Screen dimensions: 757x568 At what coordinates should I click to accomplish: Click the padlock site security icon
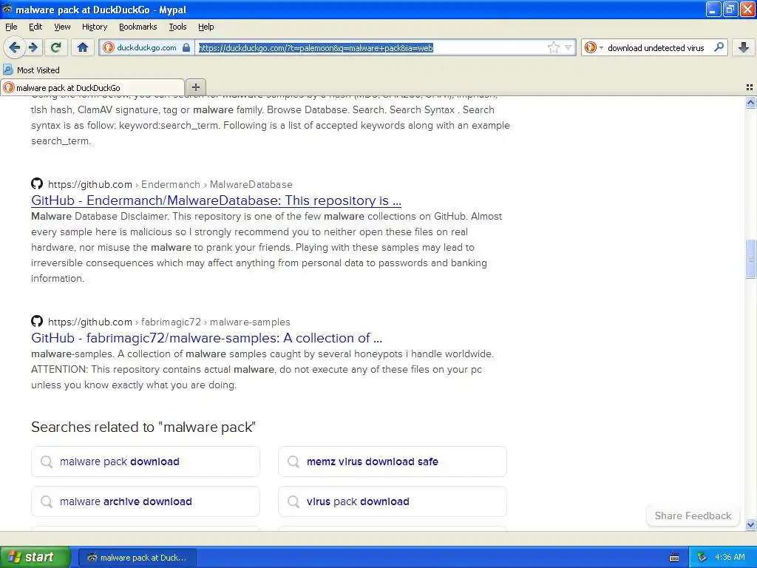(x=186, y=47)
